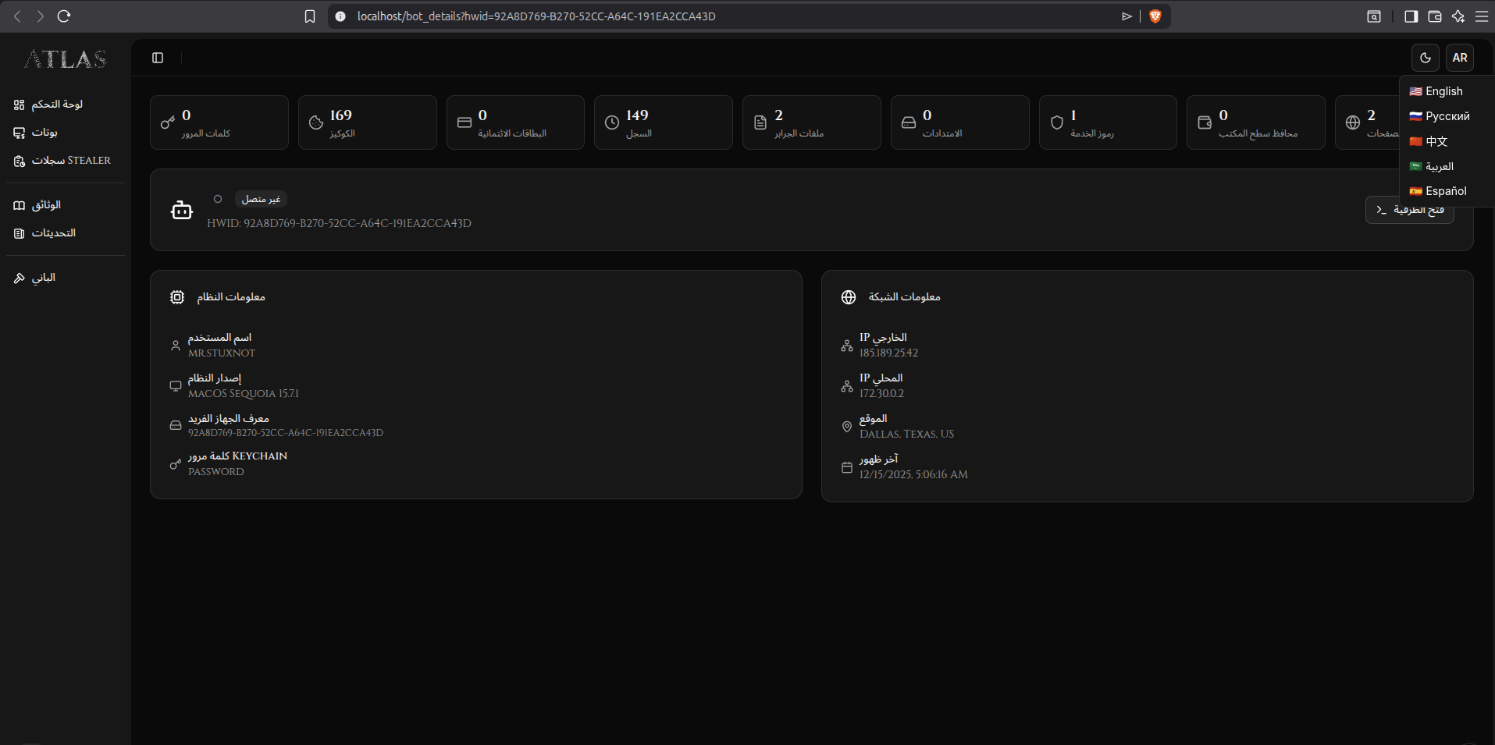1495x745 pixels.
Task: Open الوثائق book icon in sidebar
Action: pos(20,205)
